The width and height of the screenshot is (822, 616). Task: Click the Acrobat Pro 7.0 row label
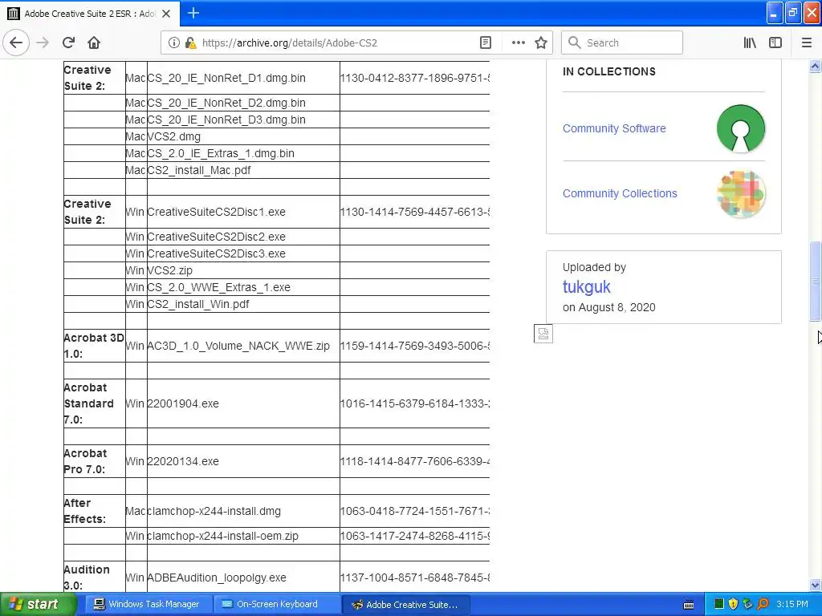tap(85, 461)
